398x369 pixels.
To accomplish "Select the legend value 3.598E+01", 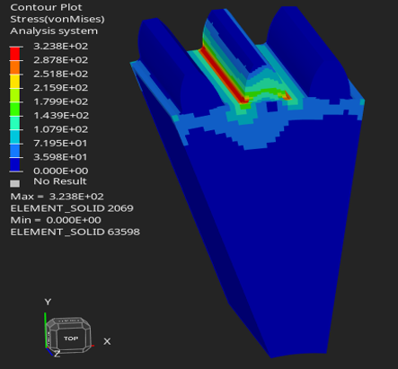I will click(60, 157).
